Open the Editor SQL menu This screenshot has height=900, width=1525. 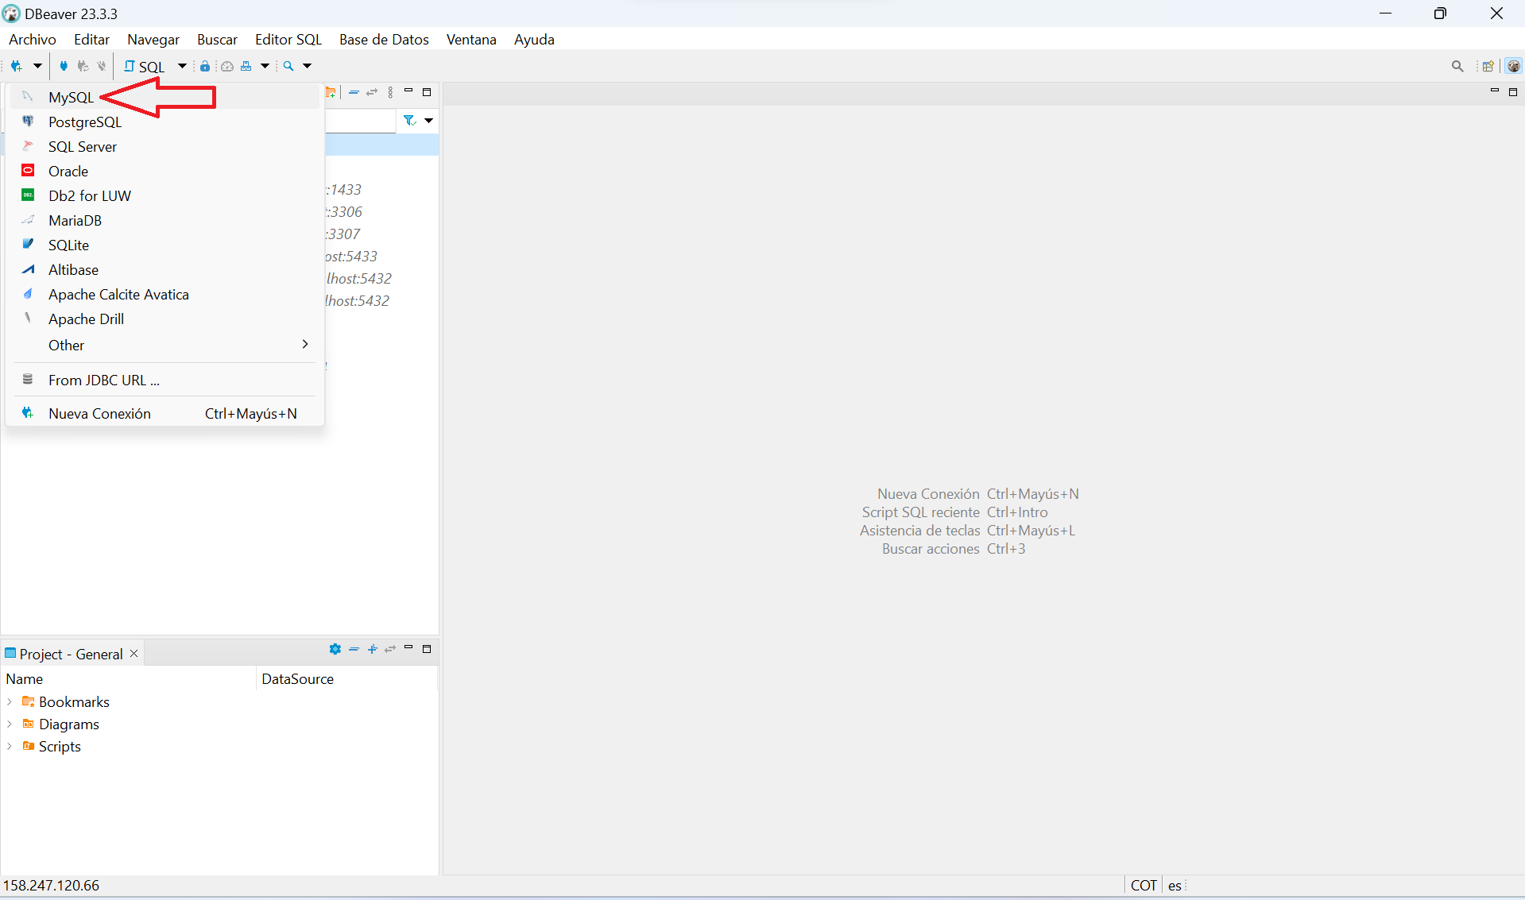pyautogui.click(x=288, y=39)
